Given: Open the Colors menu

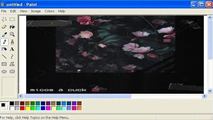Looking at the screenshot, I should click(50, 11).
